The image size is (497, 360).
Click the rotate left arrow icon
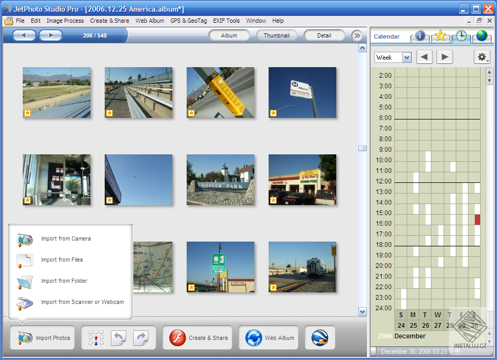pos(119,338)
